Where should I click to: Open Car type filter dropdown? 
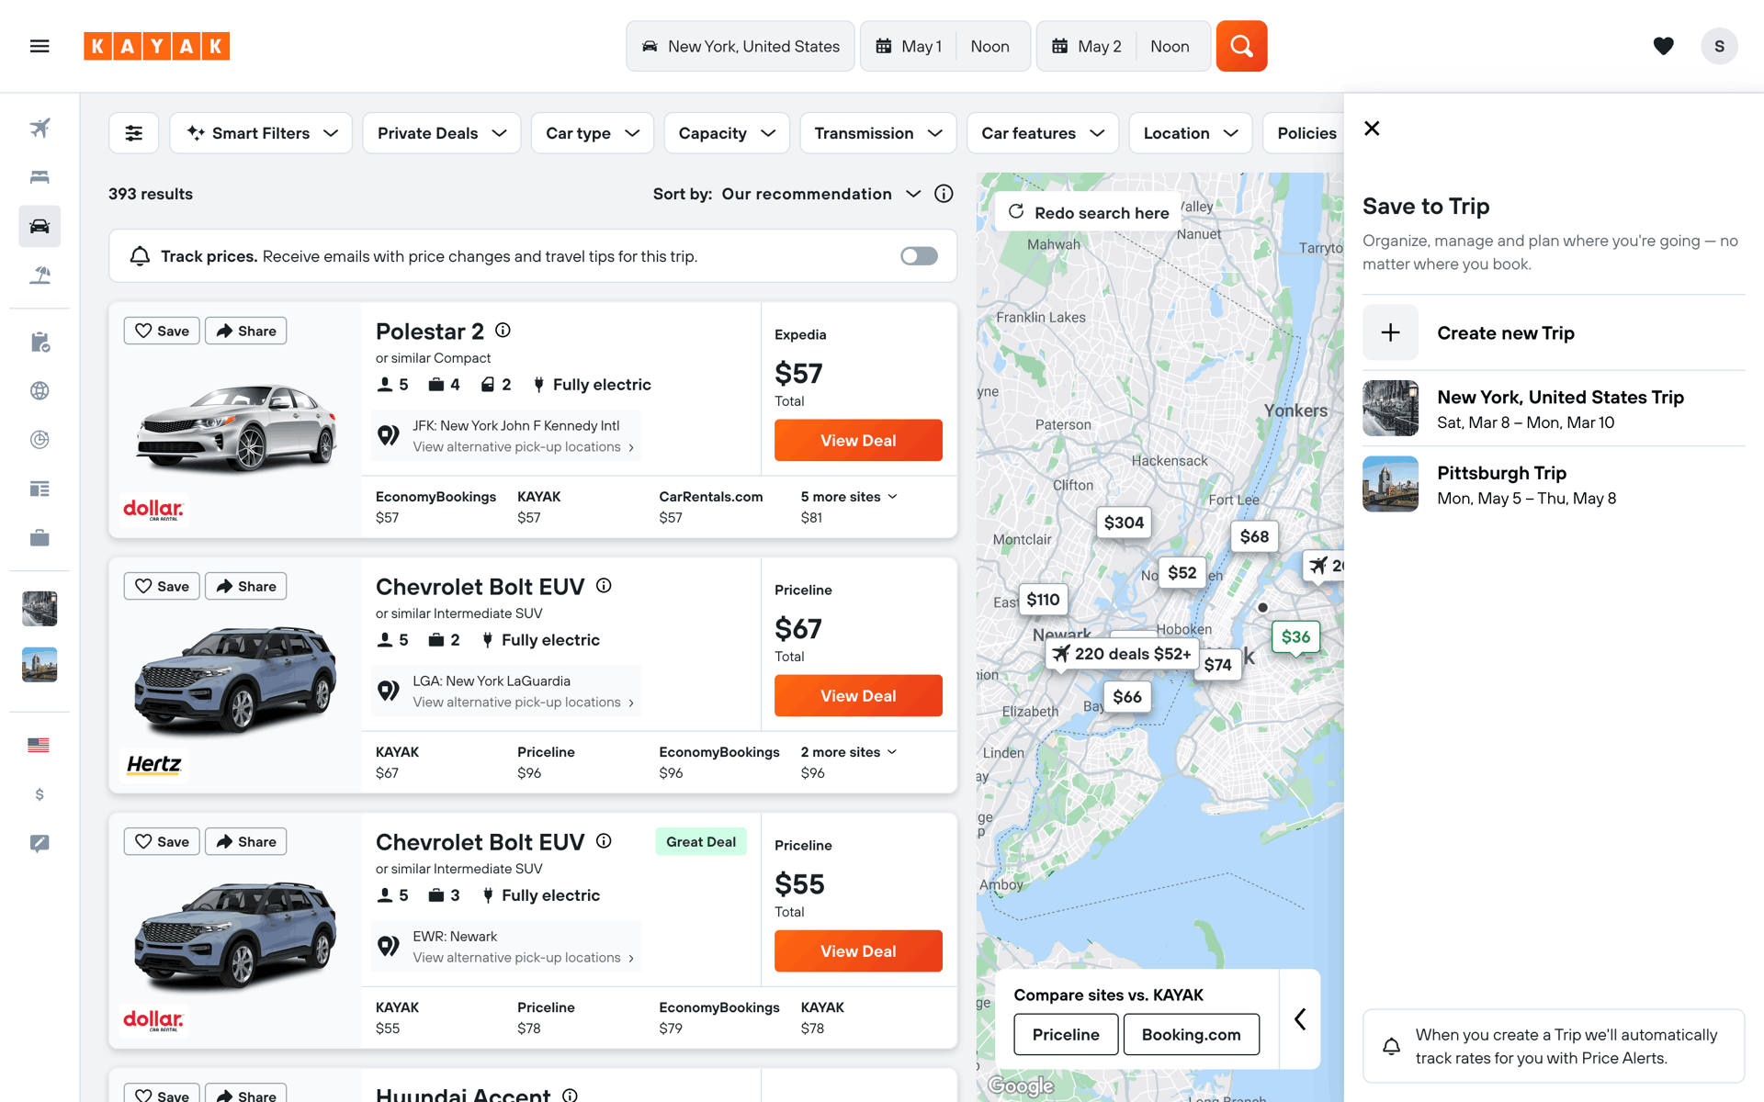coord(593,133)
